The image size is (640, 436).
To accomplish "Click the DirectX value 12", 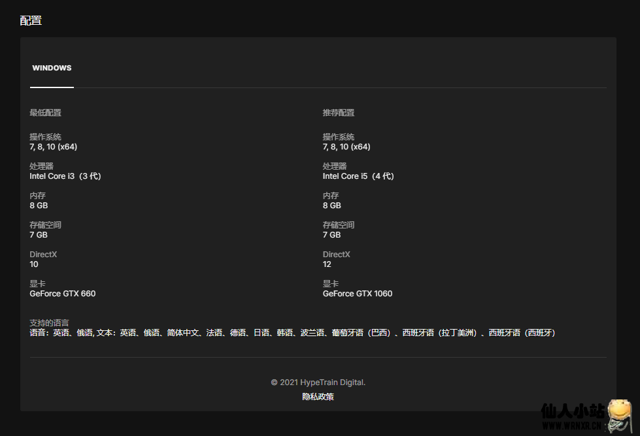I will pyautogui.click(x=327, y=264).
